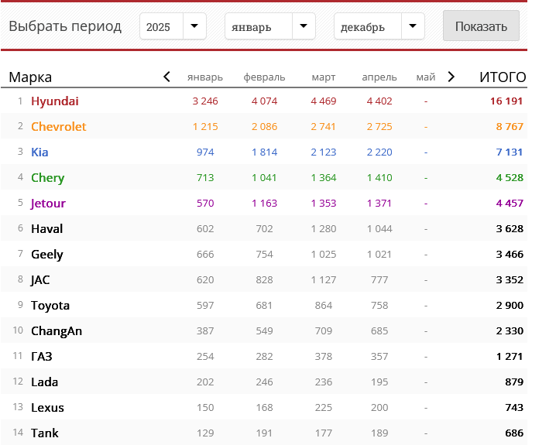The height and width of the screenshot is (445, 556).
Task: Open the ChangAn brand link
Action: [x=57, y=331]
